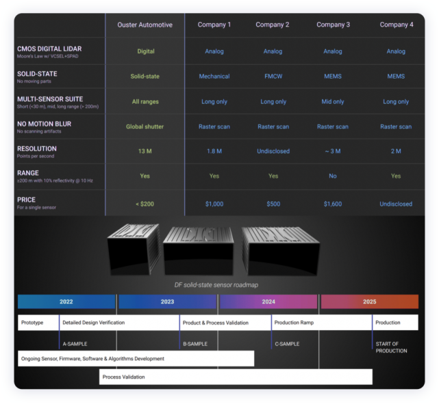Click the Ouster Automotive column header
The width and height of the screenshot is (439, 404).
tap(145, 25)
